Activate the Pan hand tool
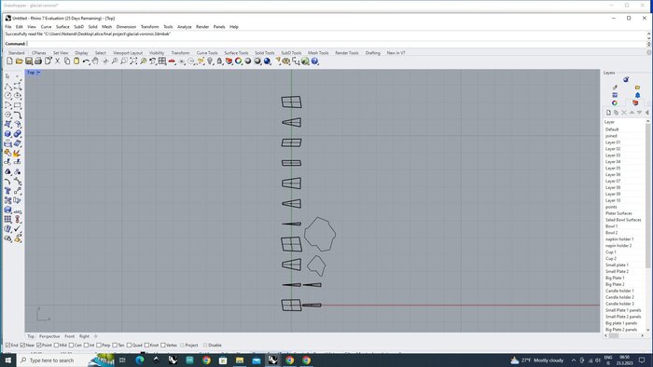Viewport: 653px width, 367px height. pyautogui.click(x=95, y=61)
